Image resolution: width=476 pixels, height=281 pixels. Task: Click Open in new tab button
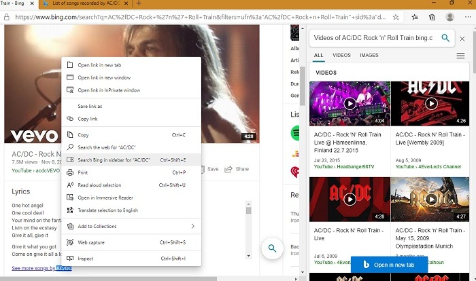coord(389,265)
